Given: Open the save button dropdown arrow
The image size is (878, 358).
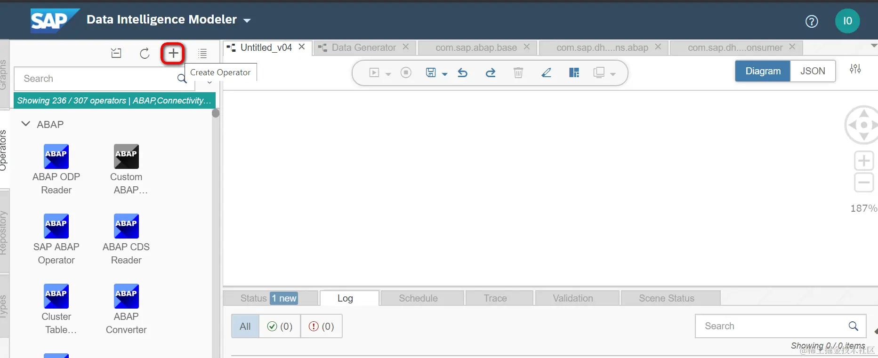Looking at the screenshot, I should click(444, 74).
